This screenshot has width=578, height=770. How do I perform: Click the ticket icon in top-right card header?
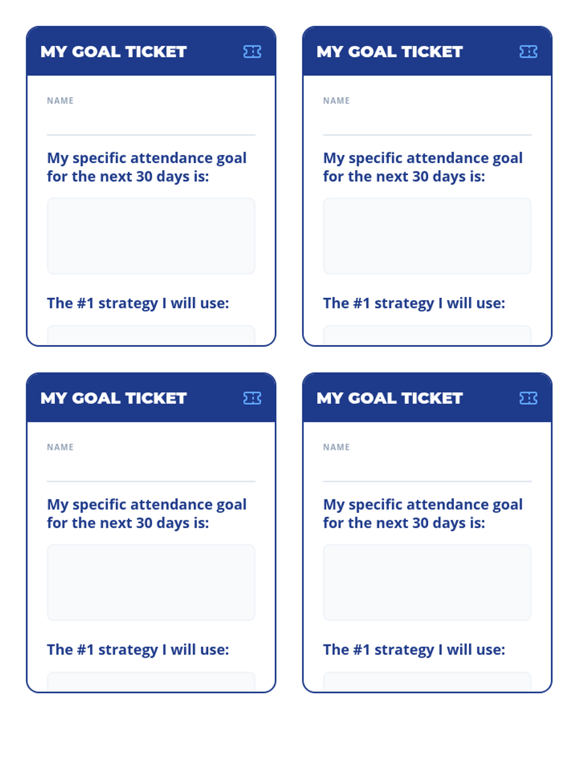tap(528, 51)
